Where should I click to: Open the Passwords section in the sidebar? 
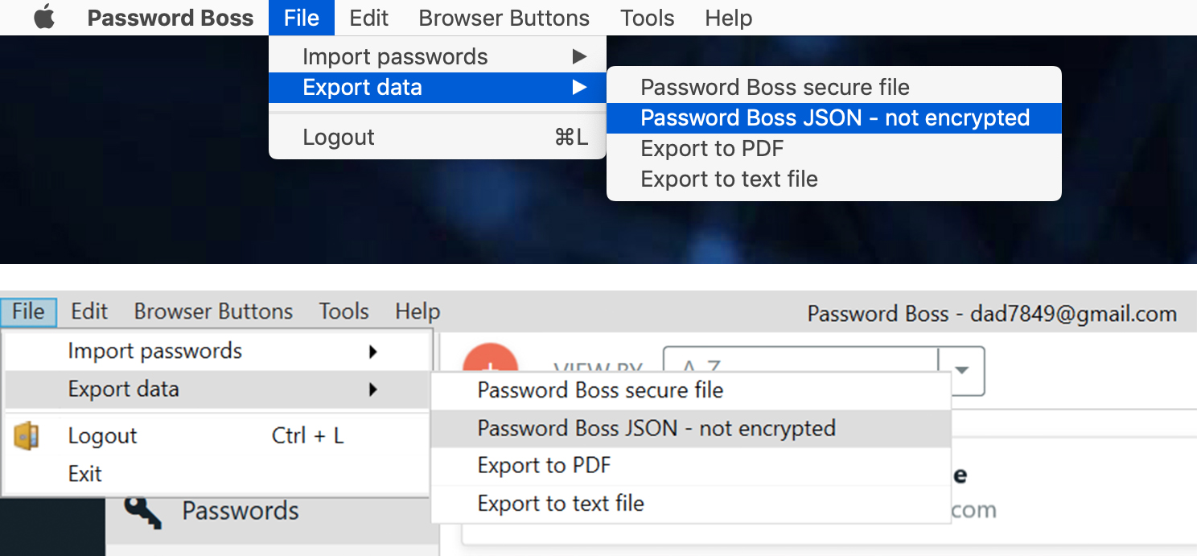(240, 511)
